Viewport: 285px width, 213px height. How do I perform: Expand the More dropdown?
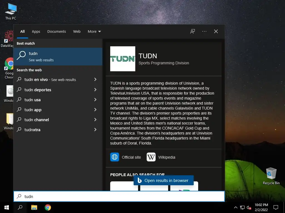click(94, 32)
